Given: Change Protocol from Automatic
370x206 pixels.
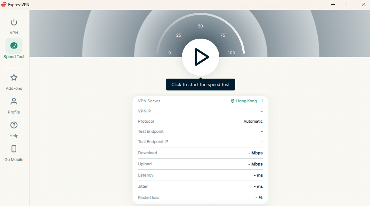Looking at the screenshot, I should pyautogui.click(x=253, y=121).
